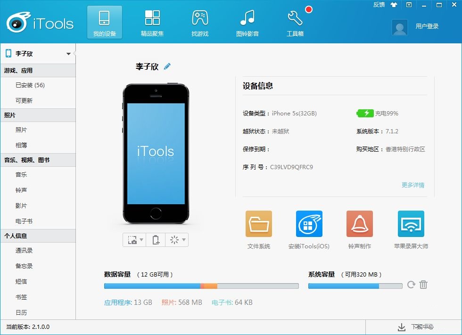Select 照片 item under 照片 section
Screen dimensions: 462x335
(x=21, y=130)
